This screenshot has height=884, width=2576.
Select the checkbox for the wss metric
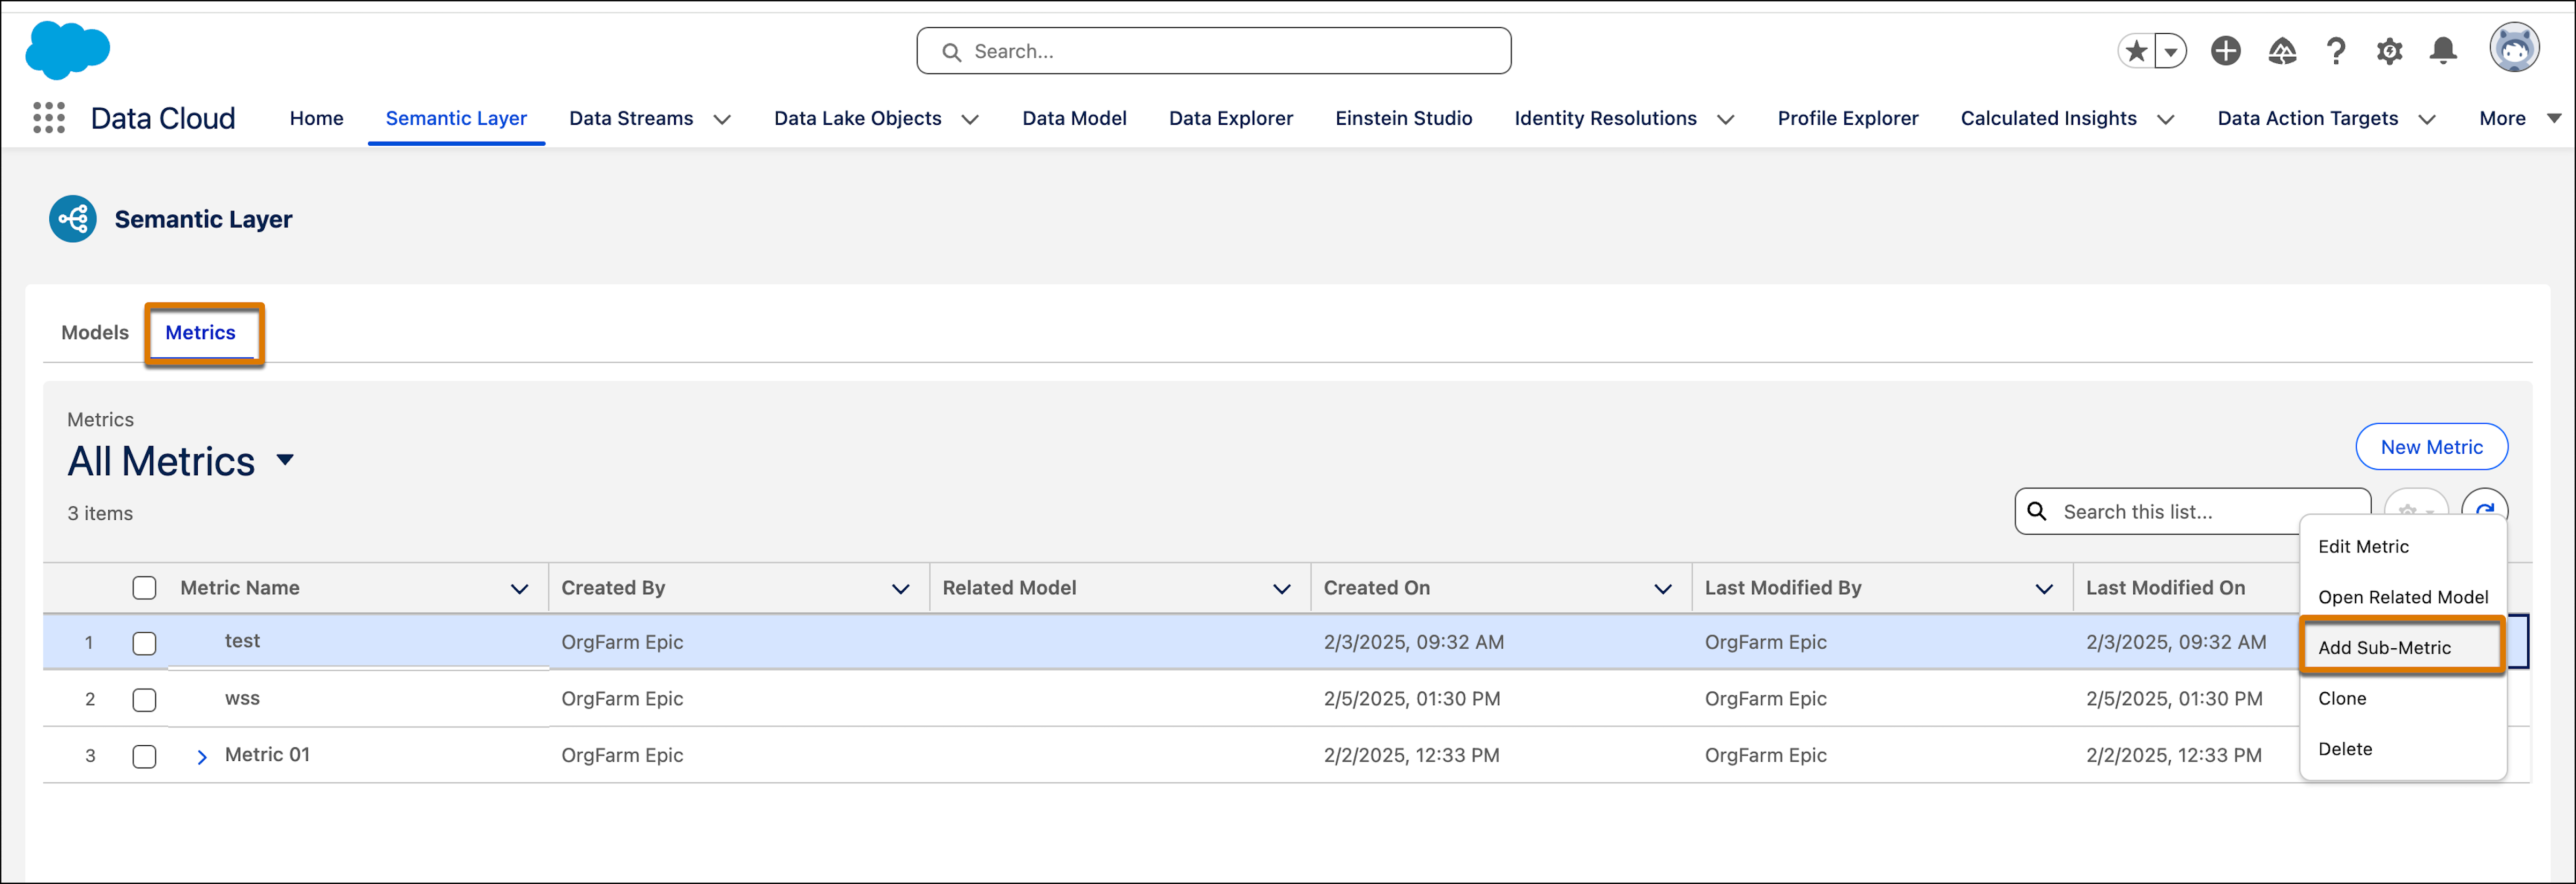tap(145, 700)
